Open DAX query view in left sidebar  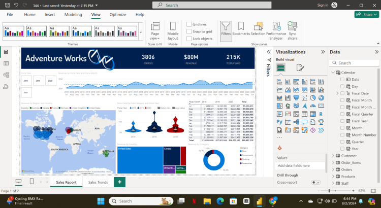pos(6,86)
